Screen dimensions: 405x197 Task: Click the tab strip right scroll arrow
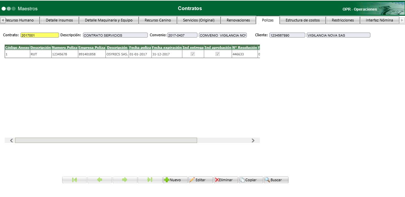[x=402, y=20]
